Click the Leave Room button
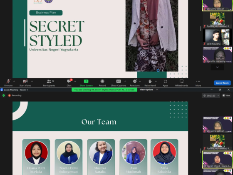 tap(222, 83)
